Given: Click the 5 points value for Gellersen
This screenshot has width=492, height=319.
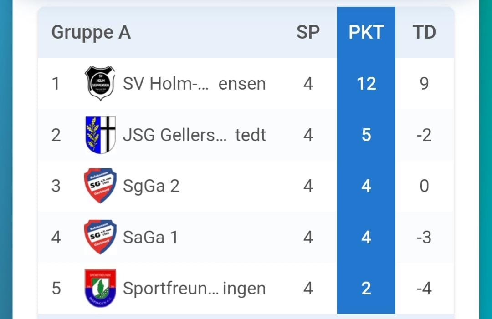Looking at the screenshot, I should pos(366,135).
